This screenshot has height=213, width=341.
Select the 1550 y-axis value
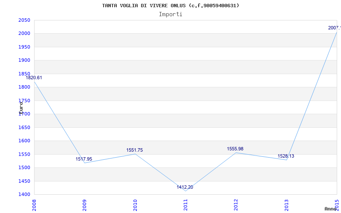pos(24,154)
